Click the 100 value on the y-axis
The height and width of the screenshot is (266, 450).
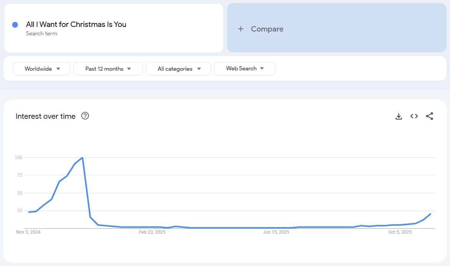pyautogui.click(x=18, y=158)
